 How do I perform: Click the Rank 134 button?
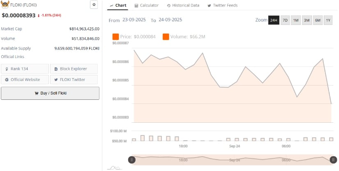pos(25,69)
